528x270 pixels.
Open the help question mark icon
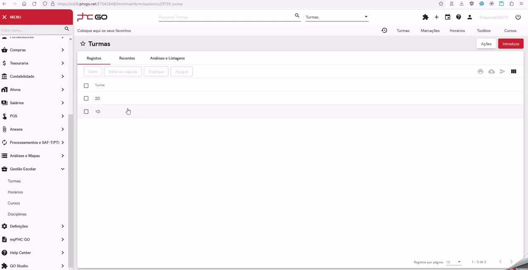click(459, 17)
